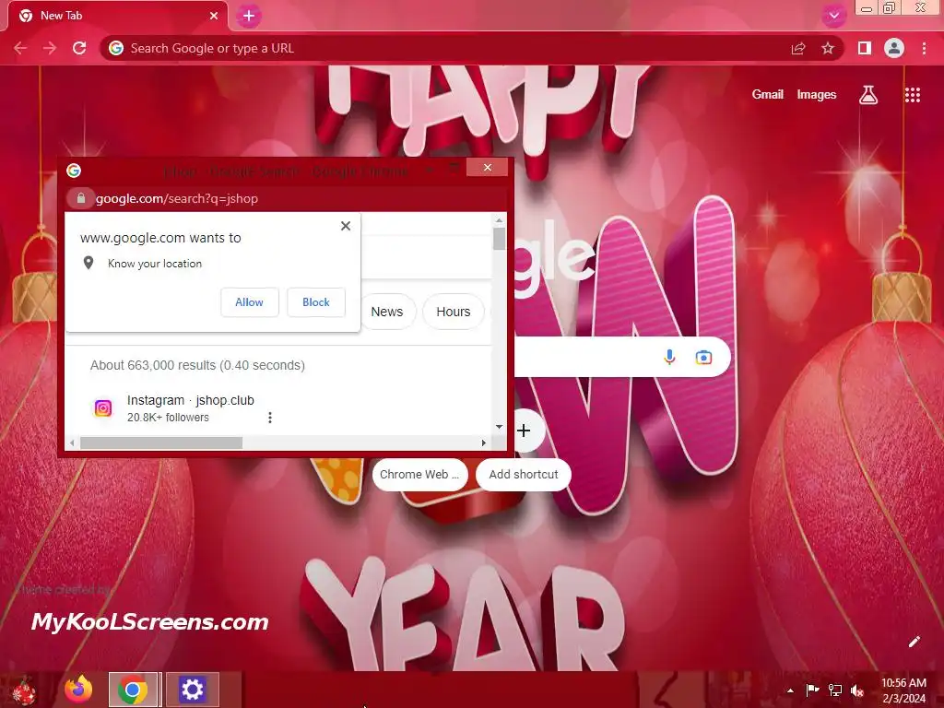Open the Chrome profile avatar

coord(894,48)
